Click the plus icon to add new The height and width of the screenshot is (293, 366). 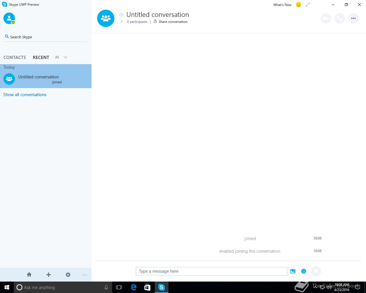tap(49, 275)
